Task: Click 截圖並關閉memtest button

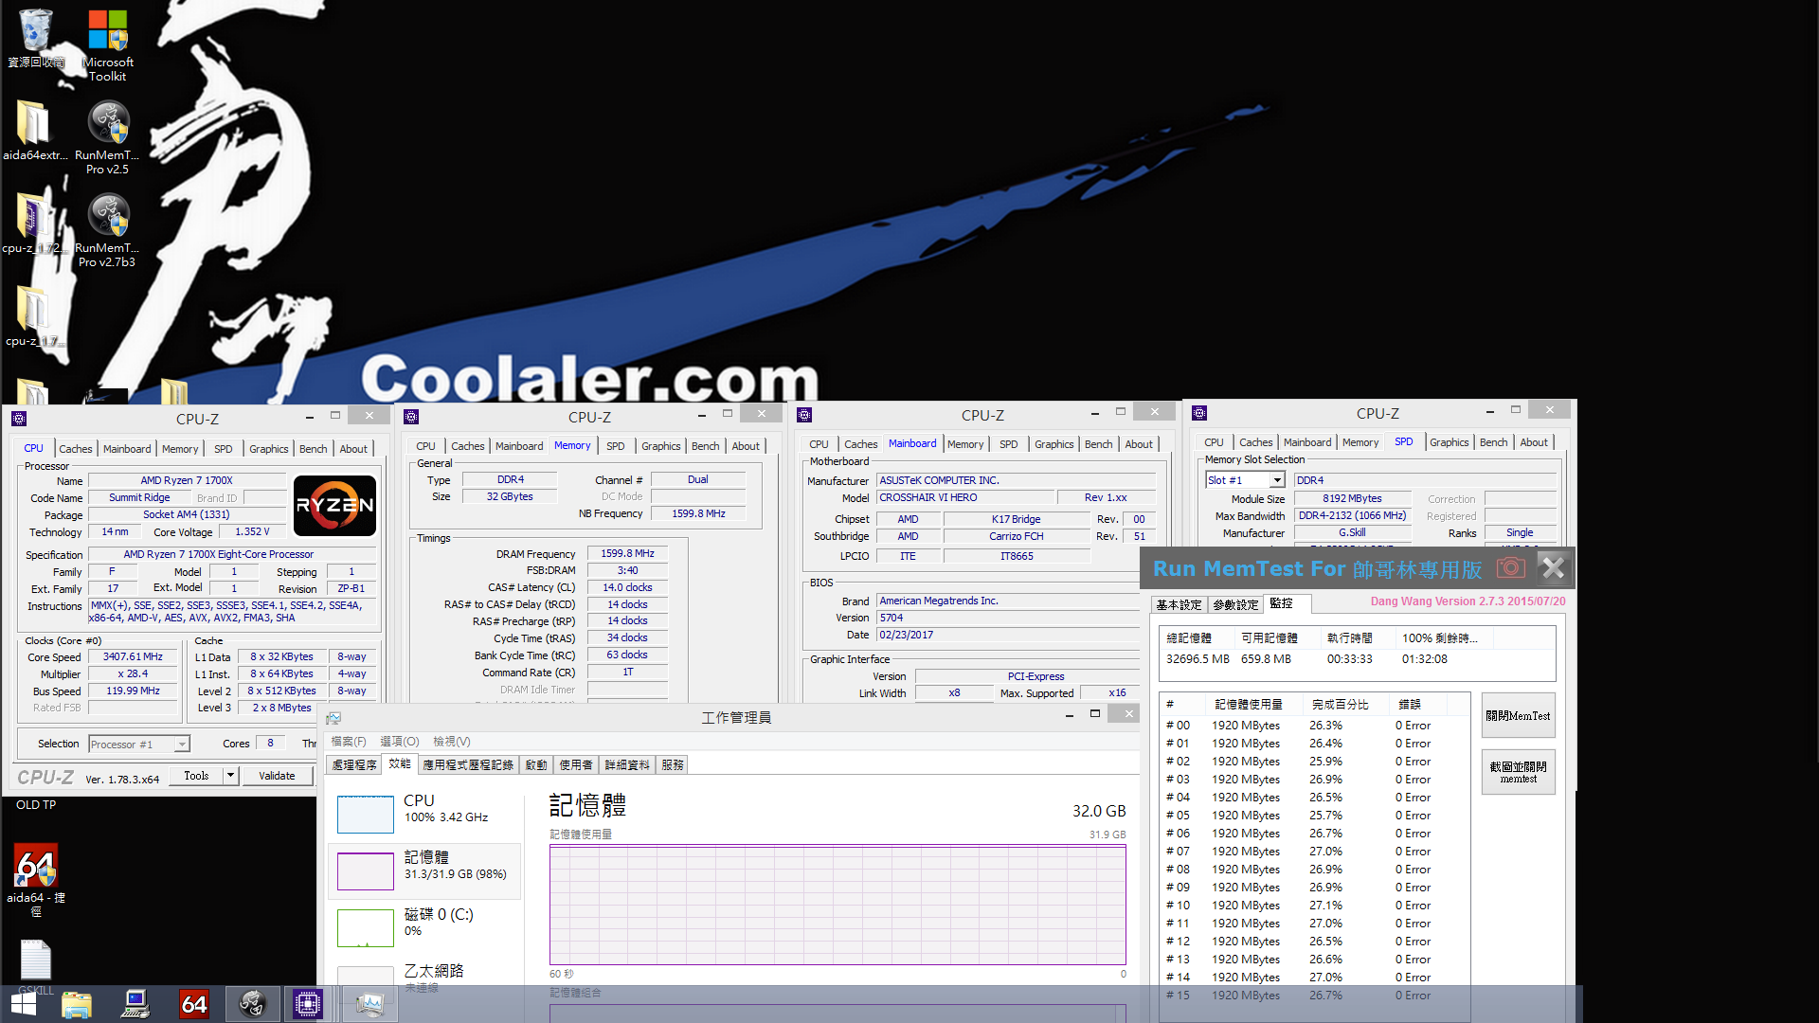Action: point(1518,772)
